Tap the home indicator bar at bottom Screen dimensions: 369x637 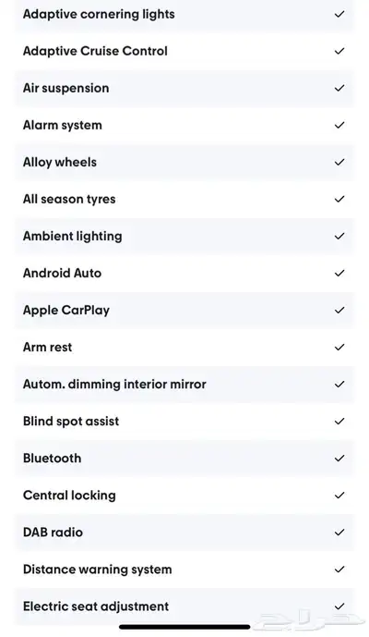click(184, 627)
